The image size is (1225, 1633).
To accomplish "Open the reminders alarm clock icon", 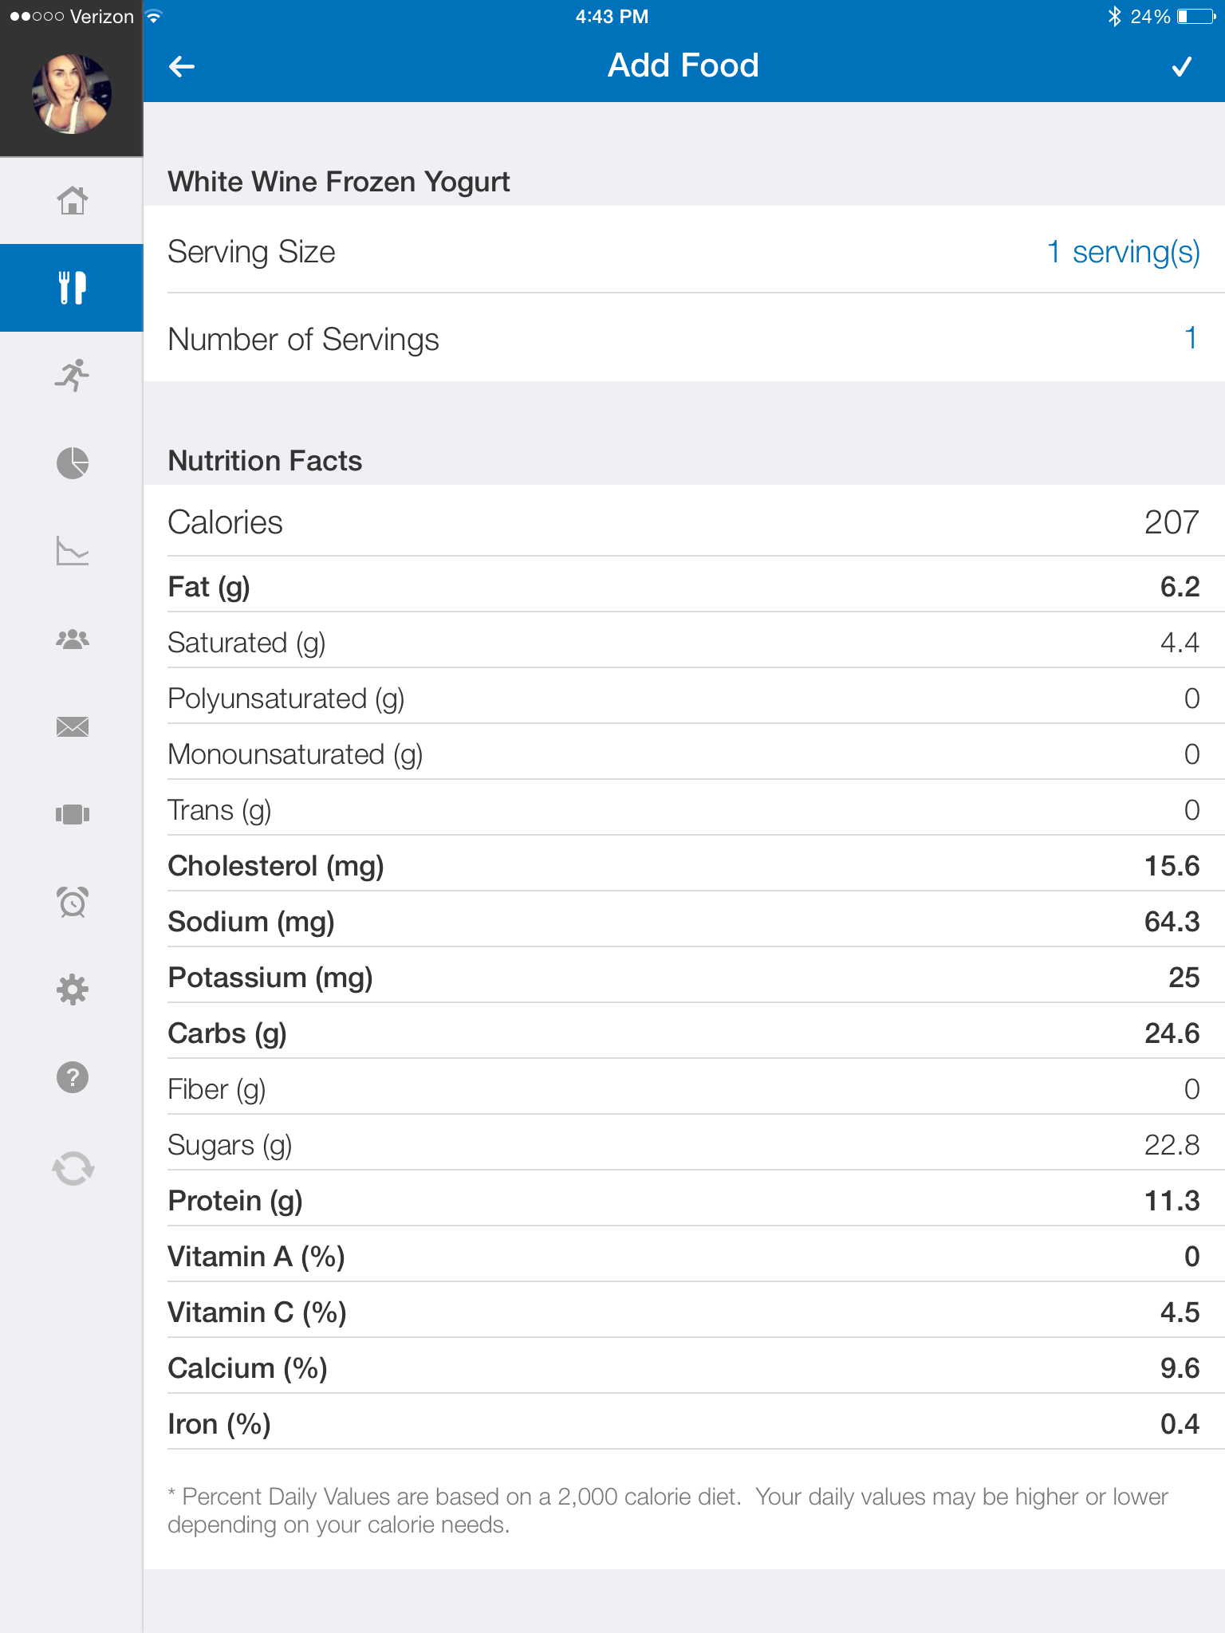I will 72,902.
